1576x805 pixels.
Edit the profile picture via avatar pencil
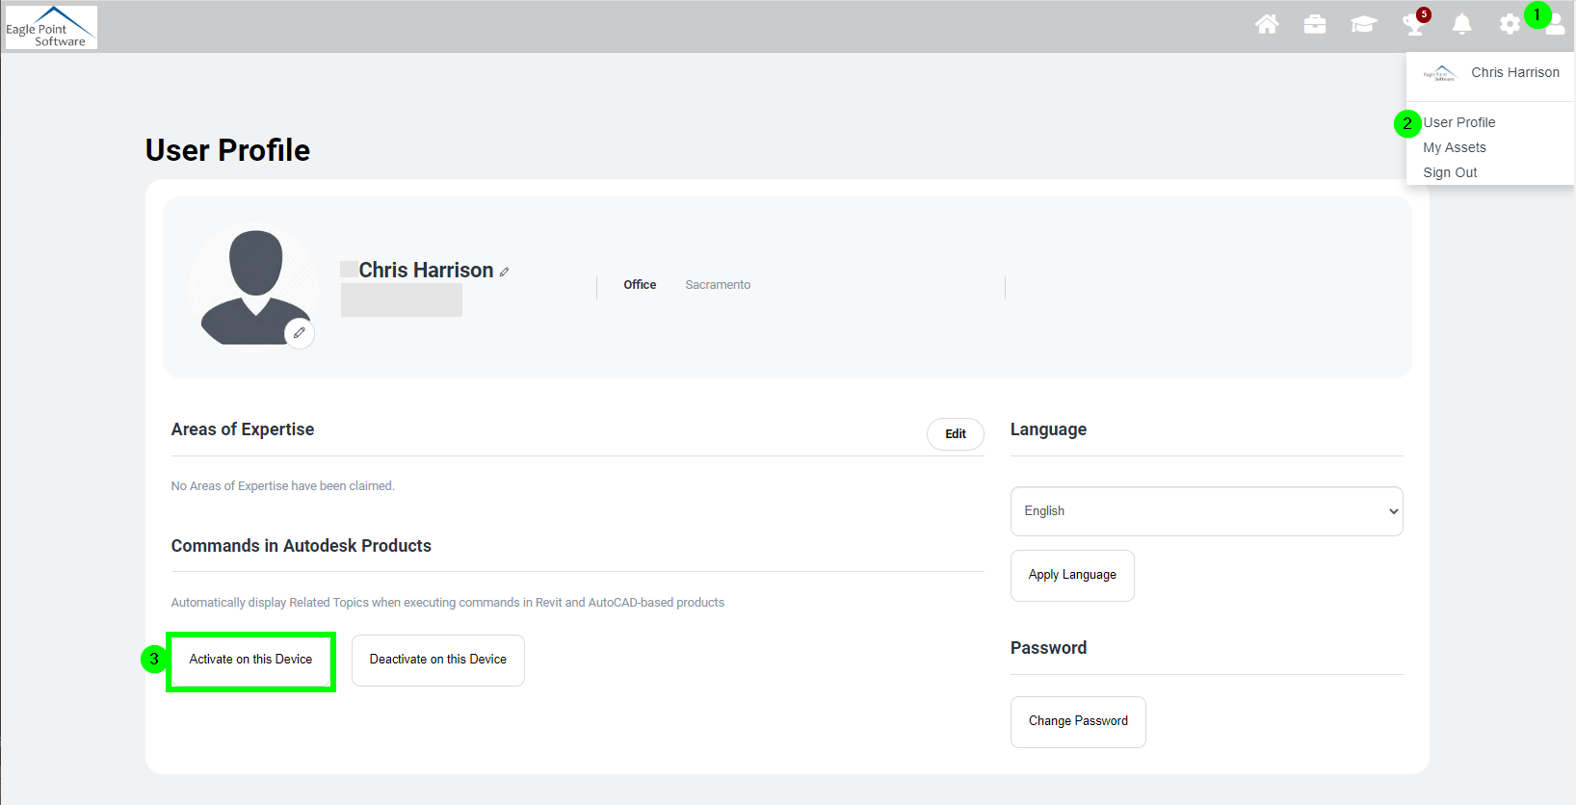pos(300,333)
